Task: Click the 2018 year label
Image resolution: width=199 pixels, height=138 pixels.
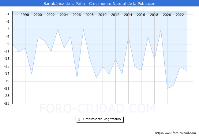Action: [154, 15]
